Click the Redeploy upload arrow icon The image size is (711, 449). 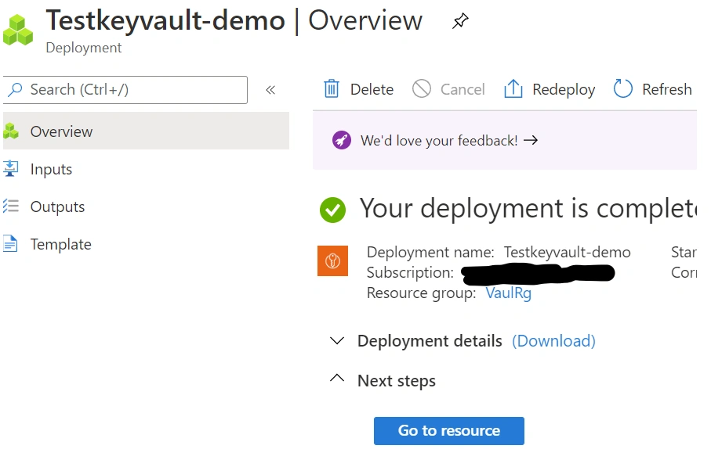(513, 88)
